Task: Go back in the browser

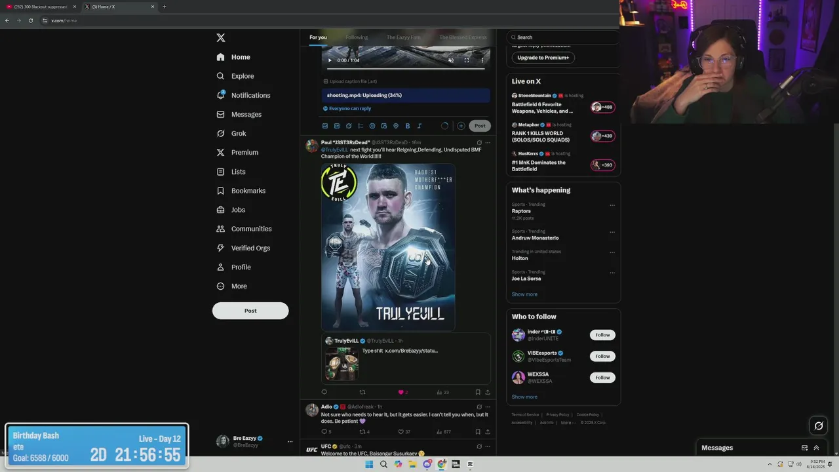Action: tap(7, 20)
